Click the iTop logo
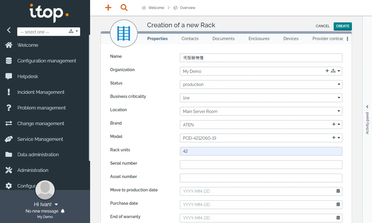The width and height of the screenshot is (372, 223). click(x=49, y=13)
